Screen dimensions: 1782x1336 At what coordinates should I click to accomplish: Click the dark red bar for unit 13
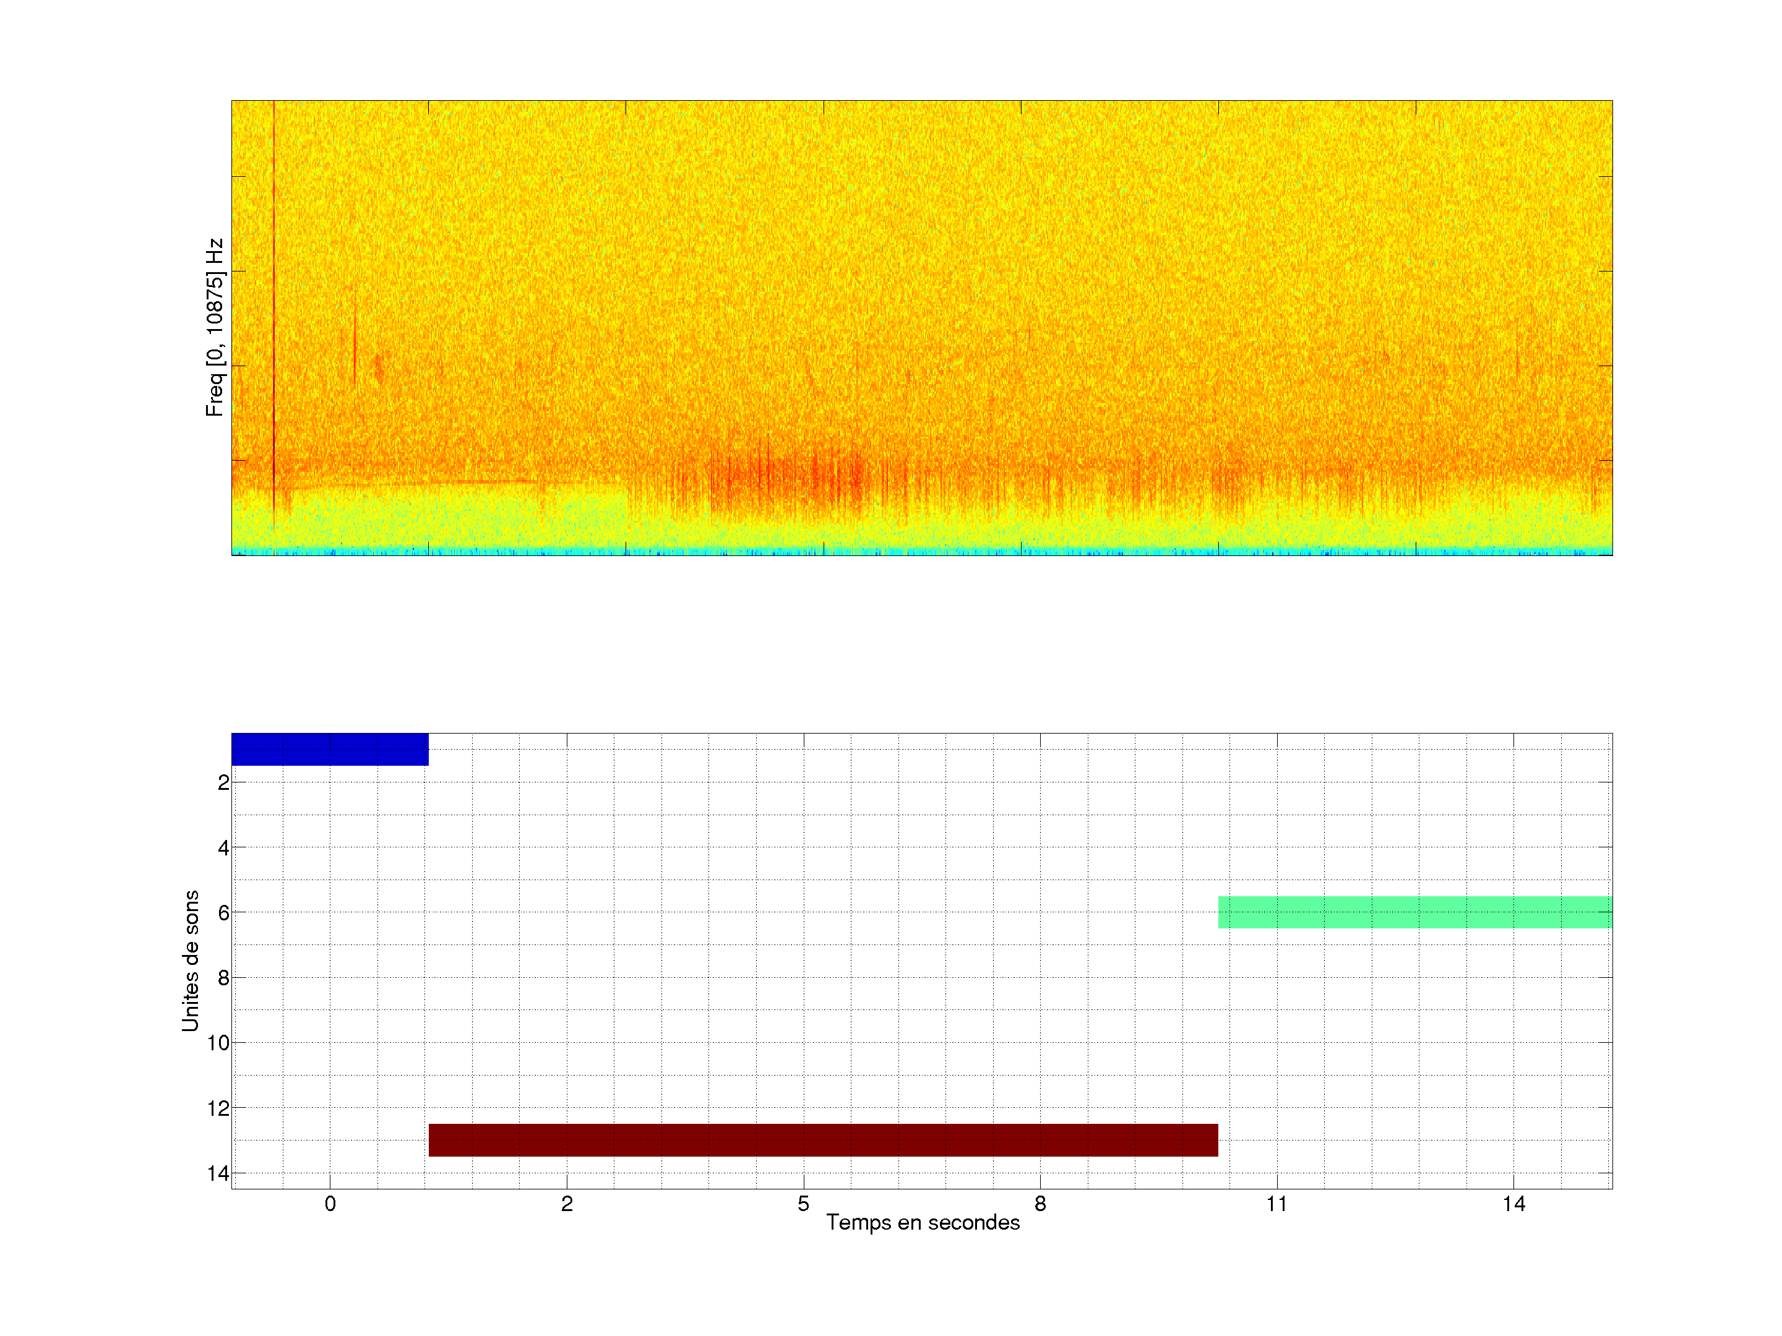coord(822,1139)
